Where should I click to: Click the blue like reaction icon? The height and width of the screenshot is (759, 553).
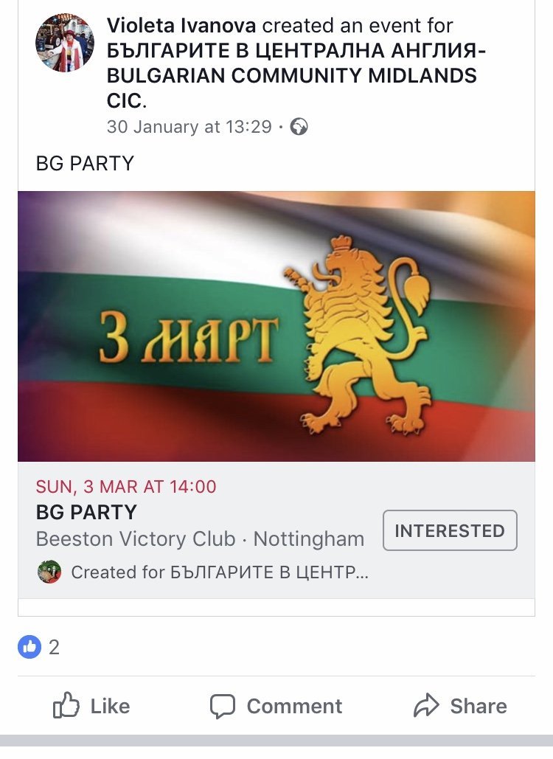(29, 647)
